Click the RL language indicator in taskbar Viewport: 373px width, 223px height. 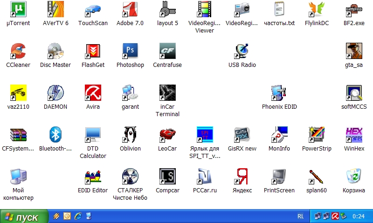tap(300, 216)
